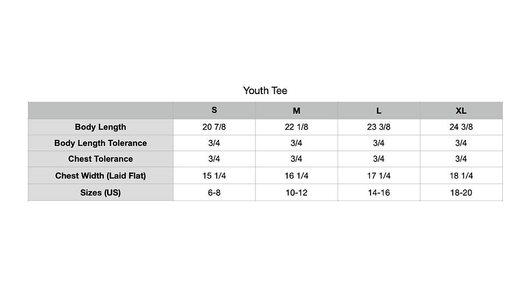The width and height of the screenshot is (527, 299).
Task: Select the L size column header
Action: [379, 111]
